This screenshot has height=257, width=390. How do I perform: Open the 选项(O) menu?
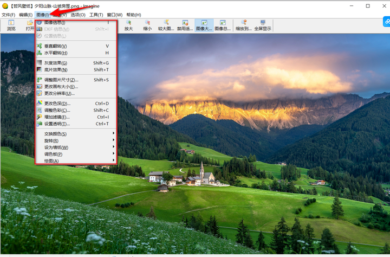tap(78, 15)
